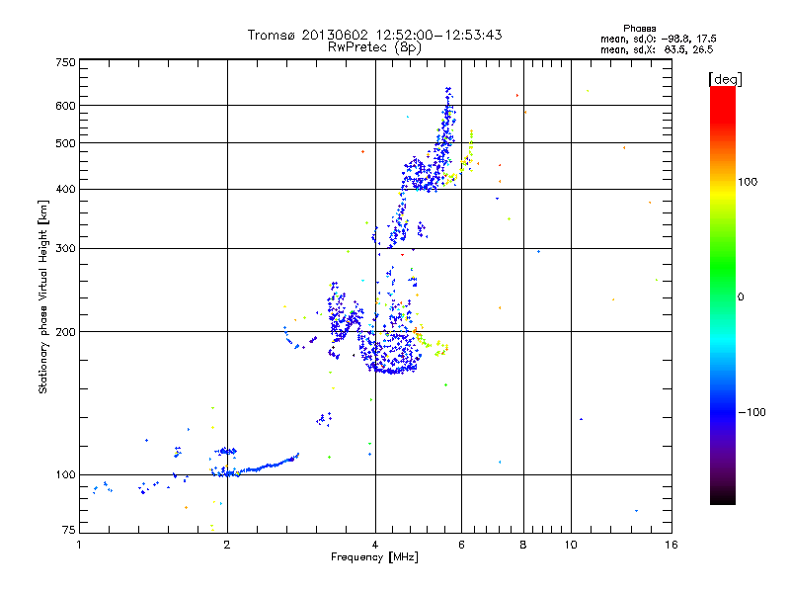Image resolution: width=790 pixels, height=593 pixels.
Task: Click the 'Stationary phase Virtual Height [km]' axis label
Action: coord(42,297)
